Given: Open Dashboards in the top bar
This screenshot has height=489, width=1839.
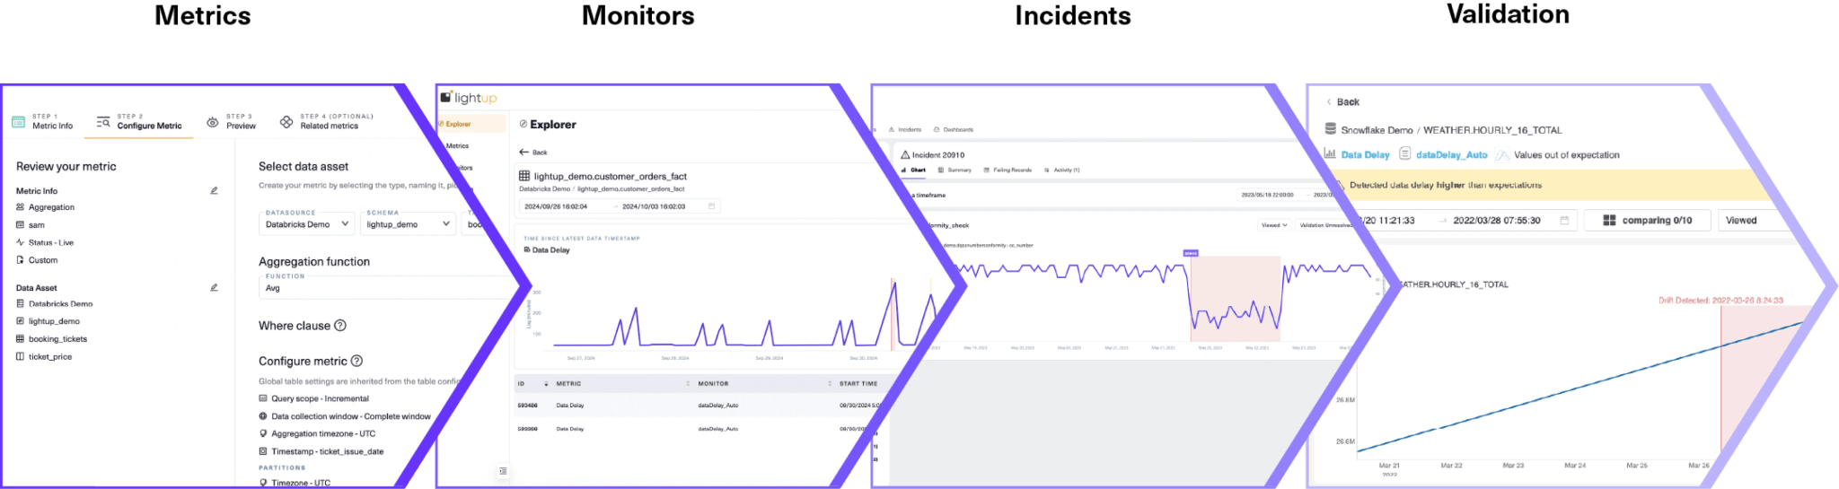Looking at the screenshot, I should point(954,130).
